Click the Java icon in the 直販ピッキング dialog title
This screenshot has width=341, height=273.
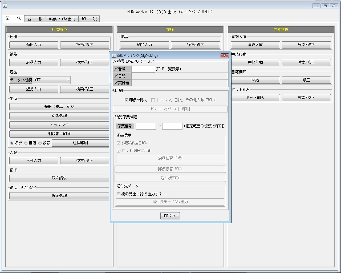(x=114, y=55)
